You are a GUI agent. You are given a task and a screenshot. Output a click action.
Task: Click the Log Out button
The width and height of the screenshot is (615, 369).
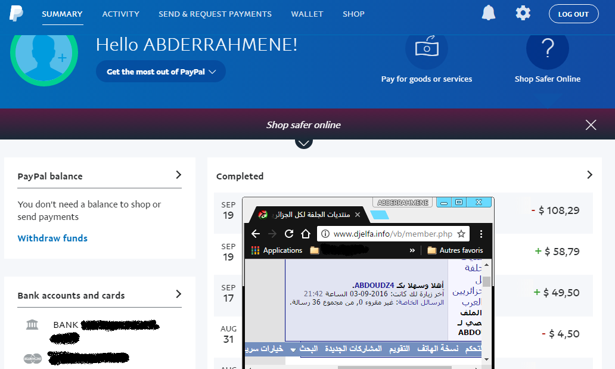573,14
